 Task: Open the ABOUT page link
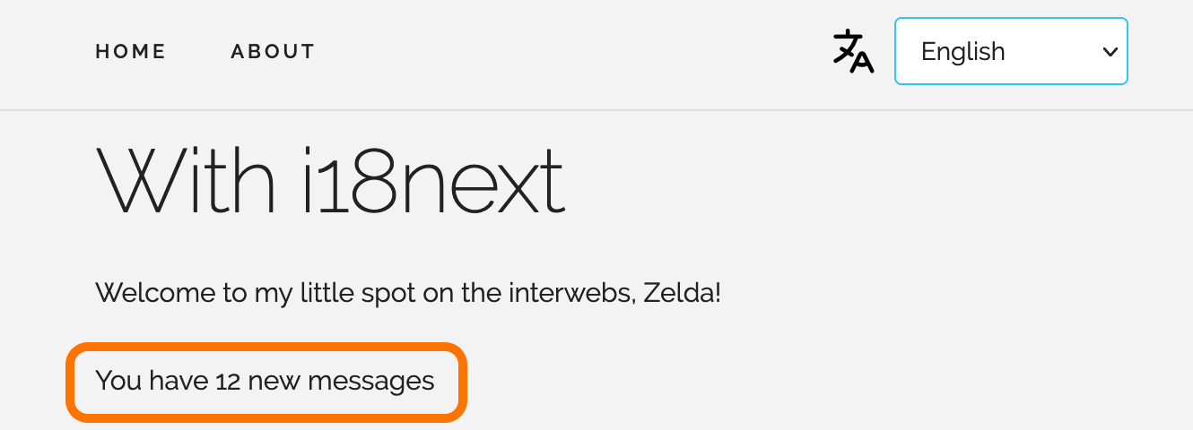click(x=273, y=52)
